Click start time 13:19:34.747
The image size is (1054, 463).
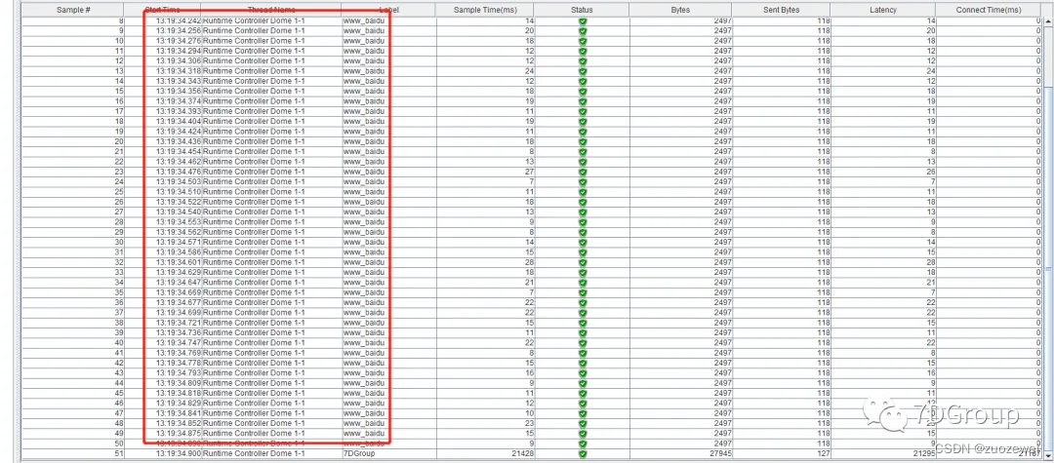(x=179, y=343)
